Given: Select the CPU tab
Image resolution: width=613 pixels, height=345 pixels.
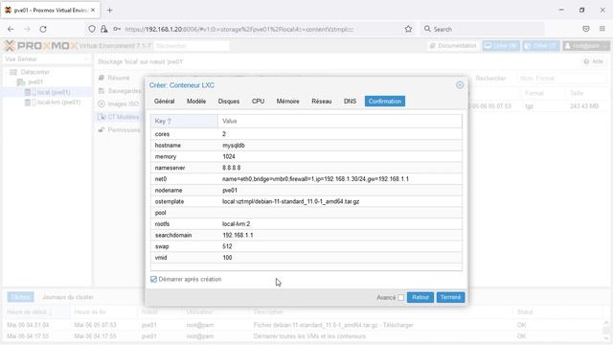Looking at the screenshot, I should point(258,101).
